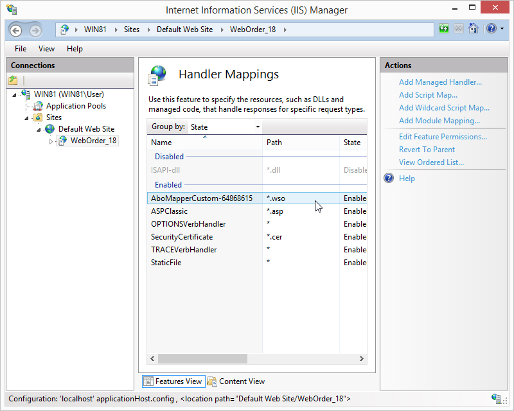Click the status bar network icon
Screen dimensions: 514x411
click(x=496, y=398)
